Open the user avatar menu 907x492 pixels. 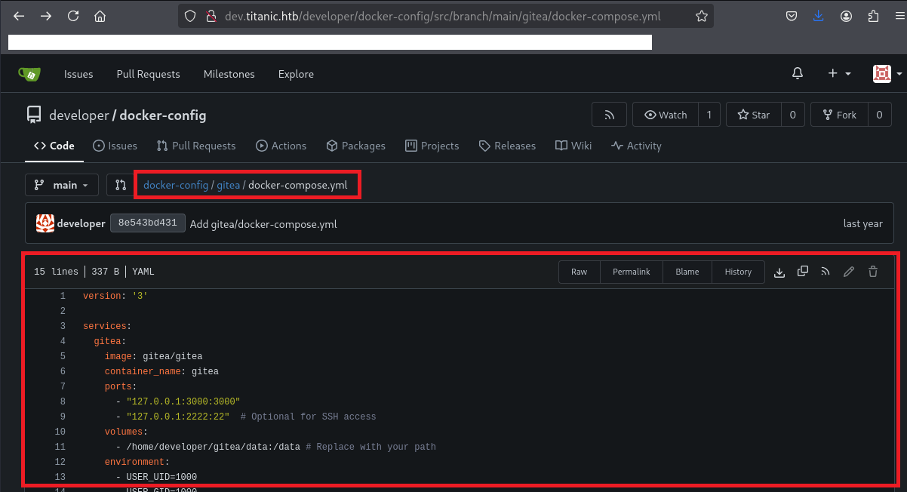[x=887, y=73]
